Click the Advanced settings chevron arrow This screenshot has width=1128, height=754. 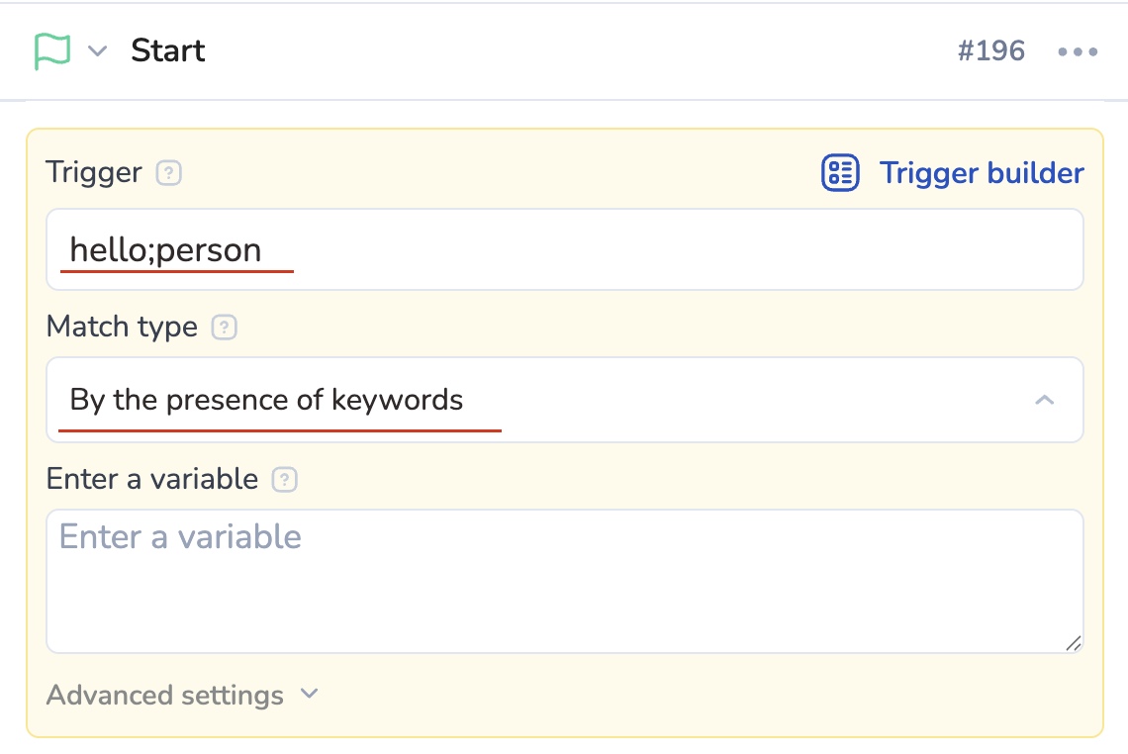click(x=310, y=695)
